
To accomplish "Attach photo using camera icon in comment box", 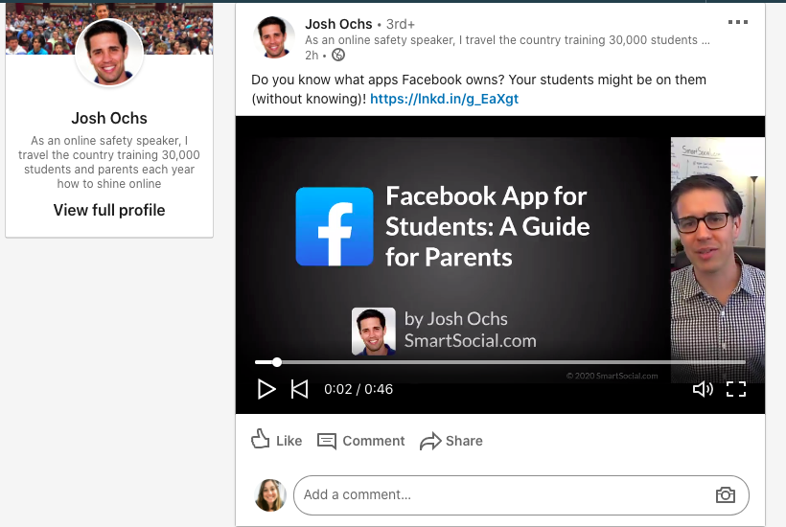I will click(x=726, y=495).
